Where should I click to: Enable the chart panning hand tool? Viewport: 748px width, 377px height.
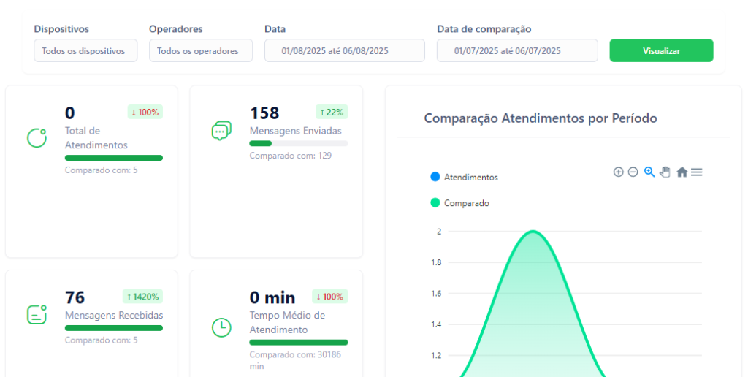665,172
